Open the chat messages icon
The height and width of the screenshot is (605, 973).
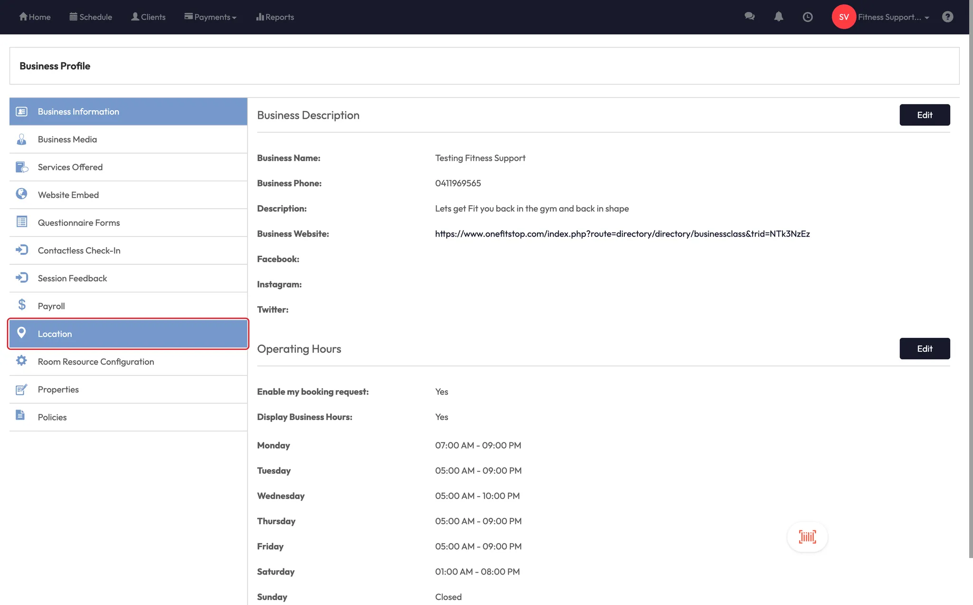click(x=749, y=17)
